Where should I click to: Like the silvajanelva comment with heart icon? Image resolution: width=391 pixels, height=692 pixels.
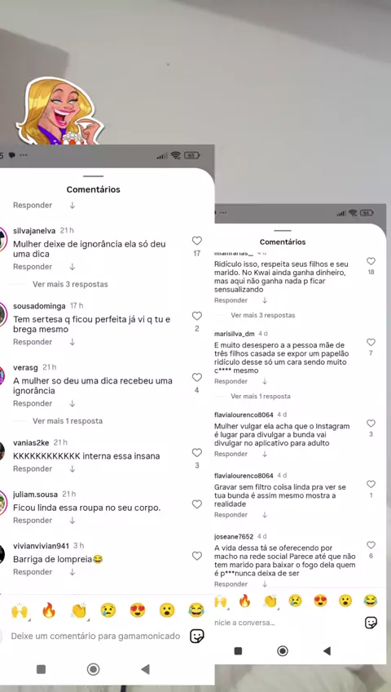(197, 241)
